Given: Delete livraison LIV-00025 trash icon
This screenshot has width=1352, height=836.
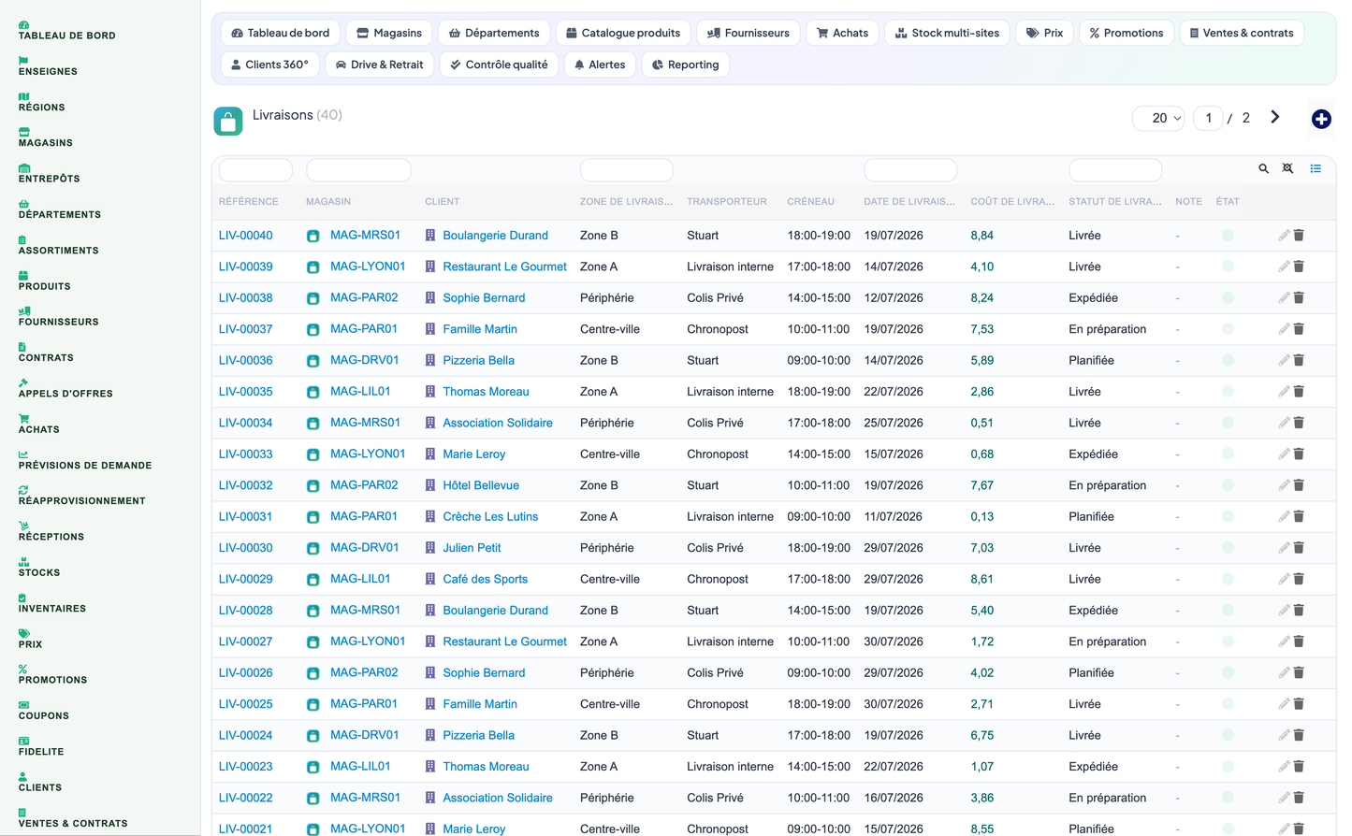Looking at the screenshot, I should [1299, 704].
